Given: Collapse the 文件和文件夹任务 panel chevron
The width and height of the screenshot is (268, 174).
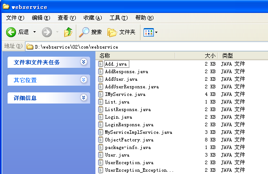Looking at the screenshot, I should pos(83,62).
